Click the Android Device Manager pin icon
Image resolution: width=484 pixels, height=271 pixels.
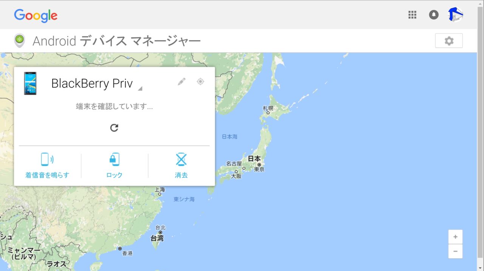click(x=19, y=40)
